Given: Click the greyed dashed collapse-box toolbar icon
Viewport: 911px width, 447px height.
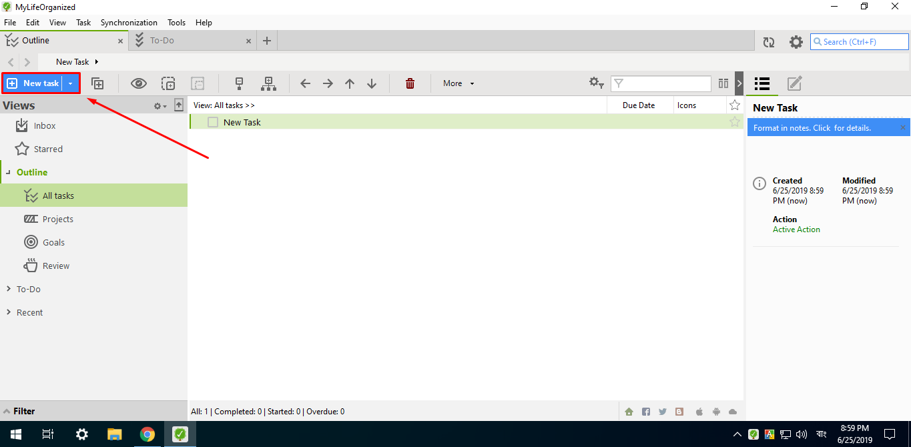Looking at the screenshot, I should click(x=198, y=83).
